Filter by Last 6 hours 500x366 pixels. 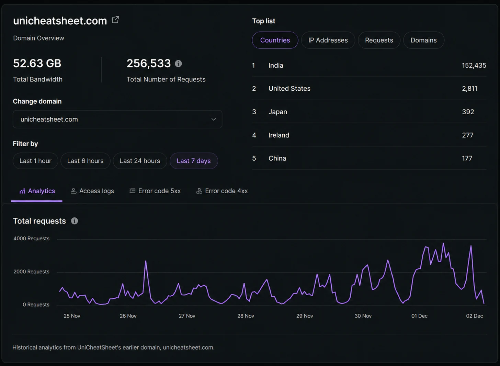coord(85,161)
